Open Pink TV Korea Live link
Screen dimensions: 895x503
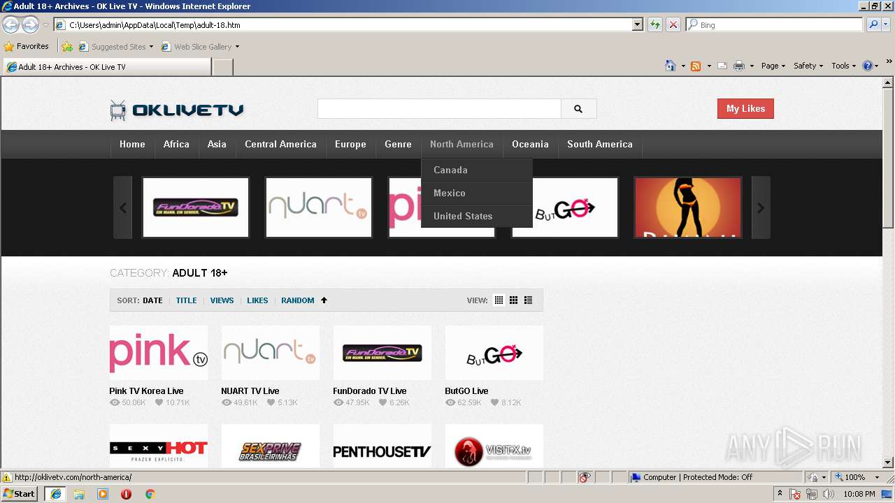[146, 391]
